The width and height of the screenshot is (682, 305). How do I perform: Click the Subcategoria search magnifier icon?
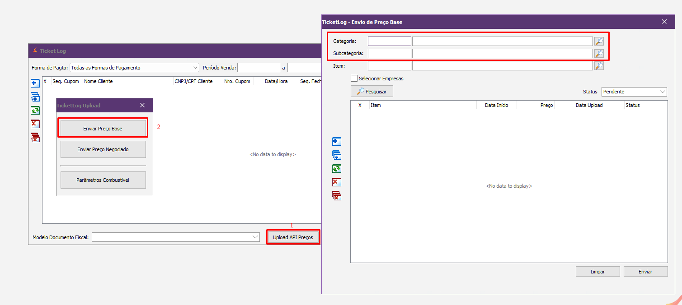(x=599, y=54)
